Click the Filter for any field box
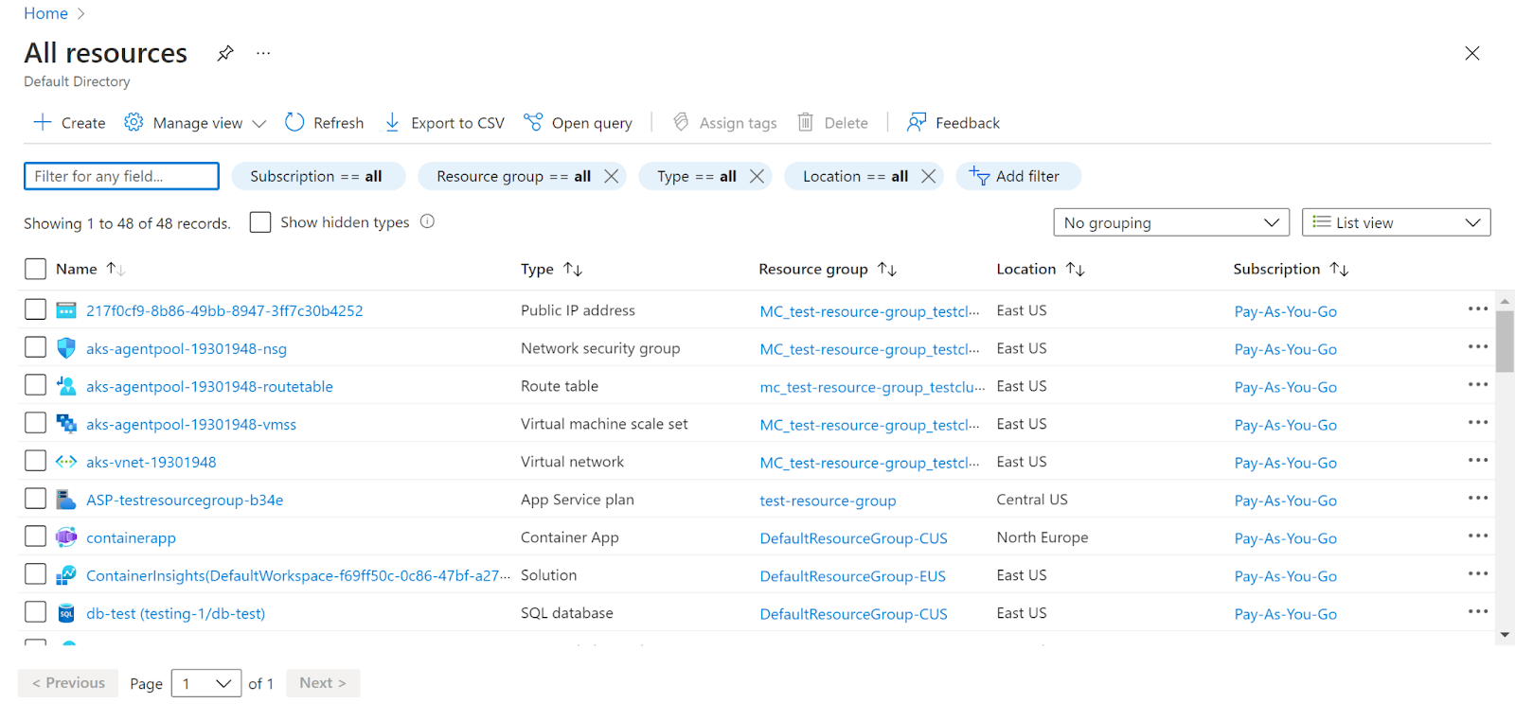 121,177
